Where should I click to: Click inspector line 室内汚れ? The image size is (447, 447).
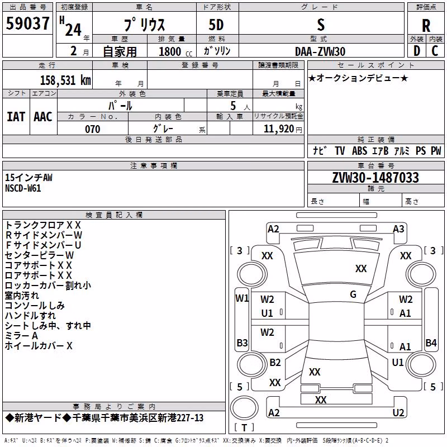click(x=22, y=296)
